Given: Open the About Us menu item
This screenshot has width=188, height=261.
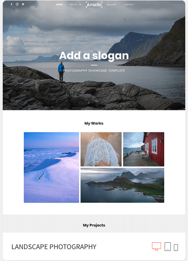Looking at the screenshot, I should [x=76, y=5].
